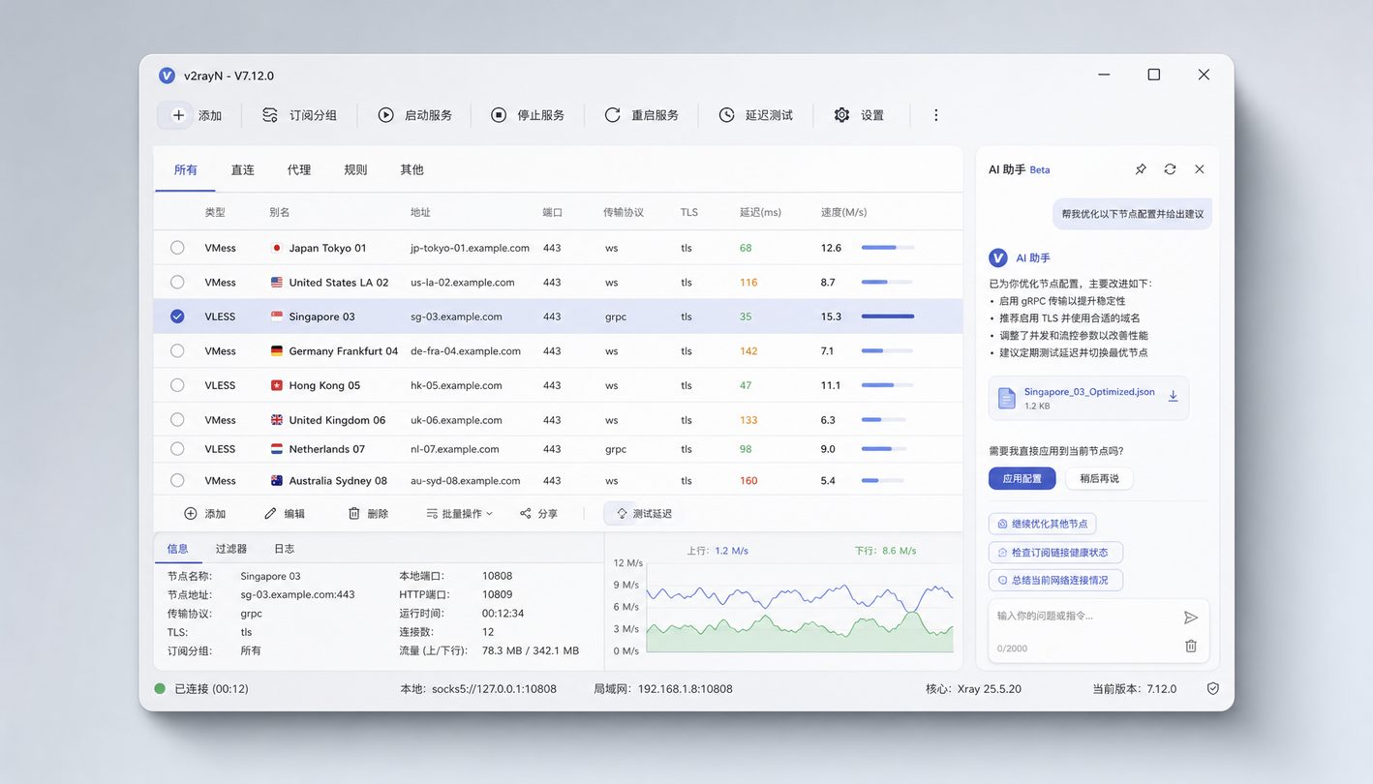
Task: Sort by 速度(M/s) column header
Action: click(x=843, y=212)
